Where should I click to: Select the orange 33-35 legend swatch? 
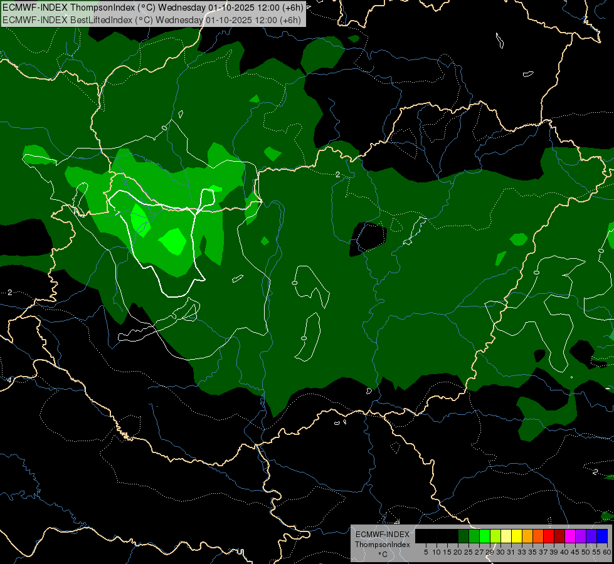coord(527,536)
